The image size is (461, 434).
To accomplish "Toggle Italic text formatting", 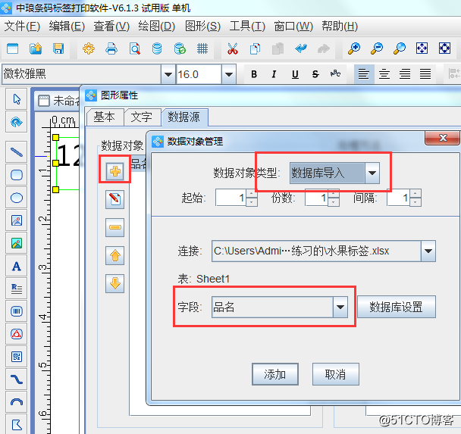I will click(274, 74).
